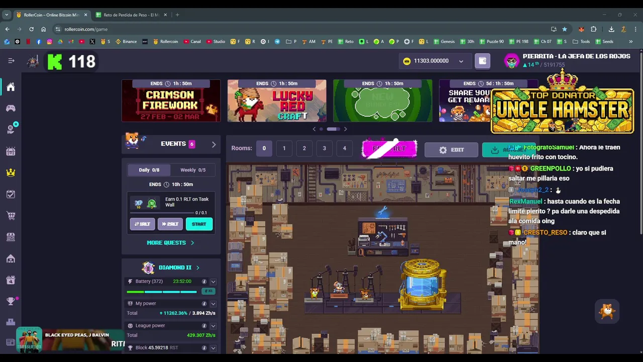643x362 pixels.
Task: Click the 1RLT quest reroll button
Action: click(x=143, y=224)
